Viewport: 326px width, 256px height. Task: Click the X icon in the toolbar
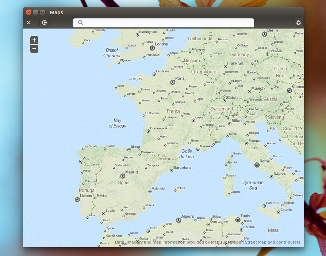(28, 23)
